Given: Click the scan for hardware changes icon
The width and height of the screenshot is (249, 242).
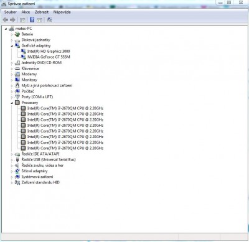Looking at the screenshot, I should coord(49,20).
